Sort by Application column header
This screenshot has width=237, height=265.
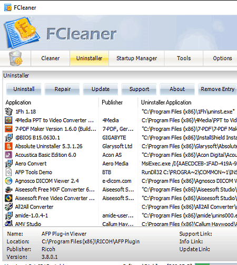(18, 102)
